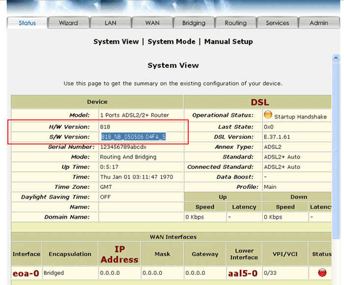The height and width of the screenshot is (285, 344).
Task: Open the Admin tab
Action: tap(319, 23)
